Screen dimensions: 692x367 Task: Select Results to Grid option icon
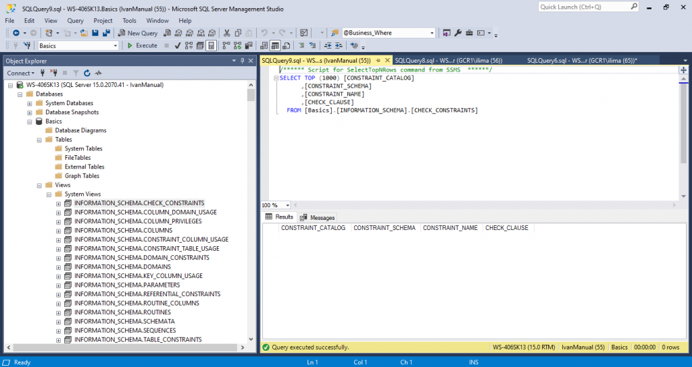click(275, 46)
